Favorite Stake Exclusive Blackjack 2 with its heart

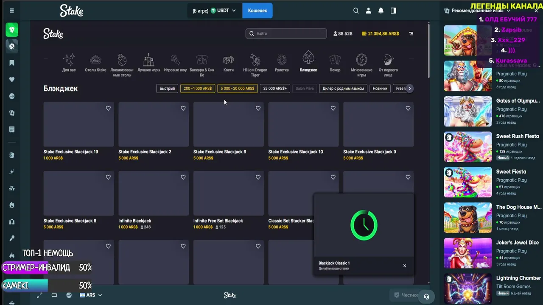tap(183, 108)
